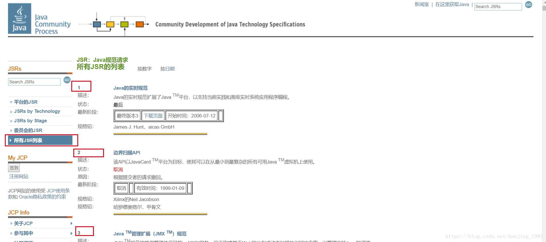Open JSR 3 number link
This screenshot has height=242, width=546.
pos(79,233)
